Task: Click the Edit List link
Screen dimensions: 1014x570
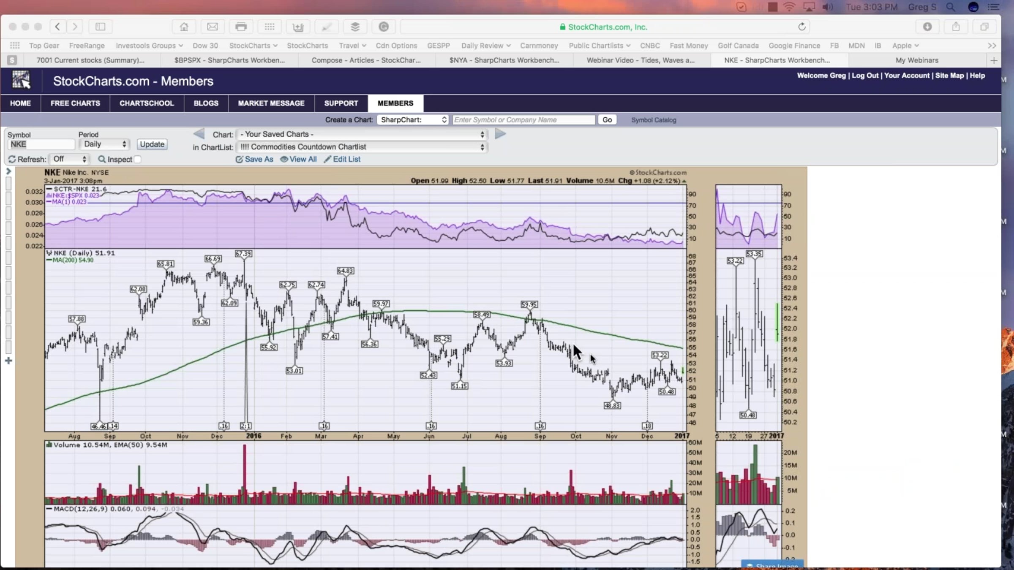Action: (342, 159)
